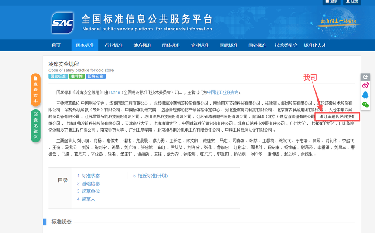Go to 首页 navigation item

point(56,45)
